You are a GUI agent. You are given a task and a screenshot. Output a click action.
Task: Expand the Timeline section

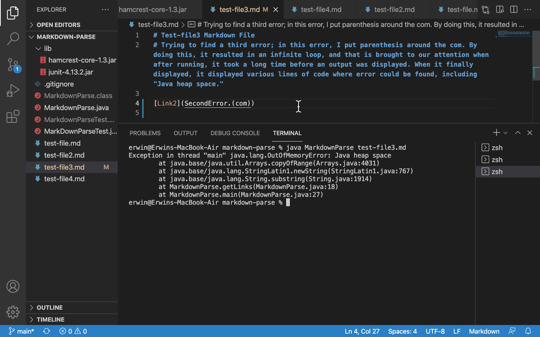coord(72,319)
